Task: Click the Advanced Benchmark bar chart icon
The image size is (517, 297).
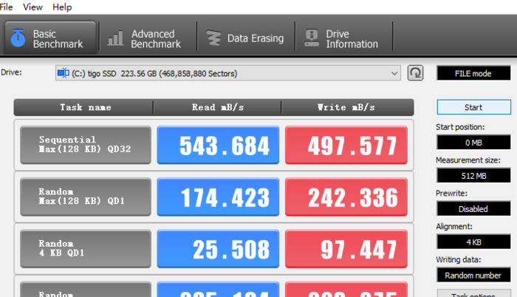Action: (116, 38)
